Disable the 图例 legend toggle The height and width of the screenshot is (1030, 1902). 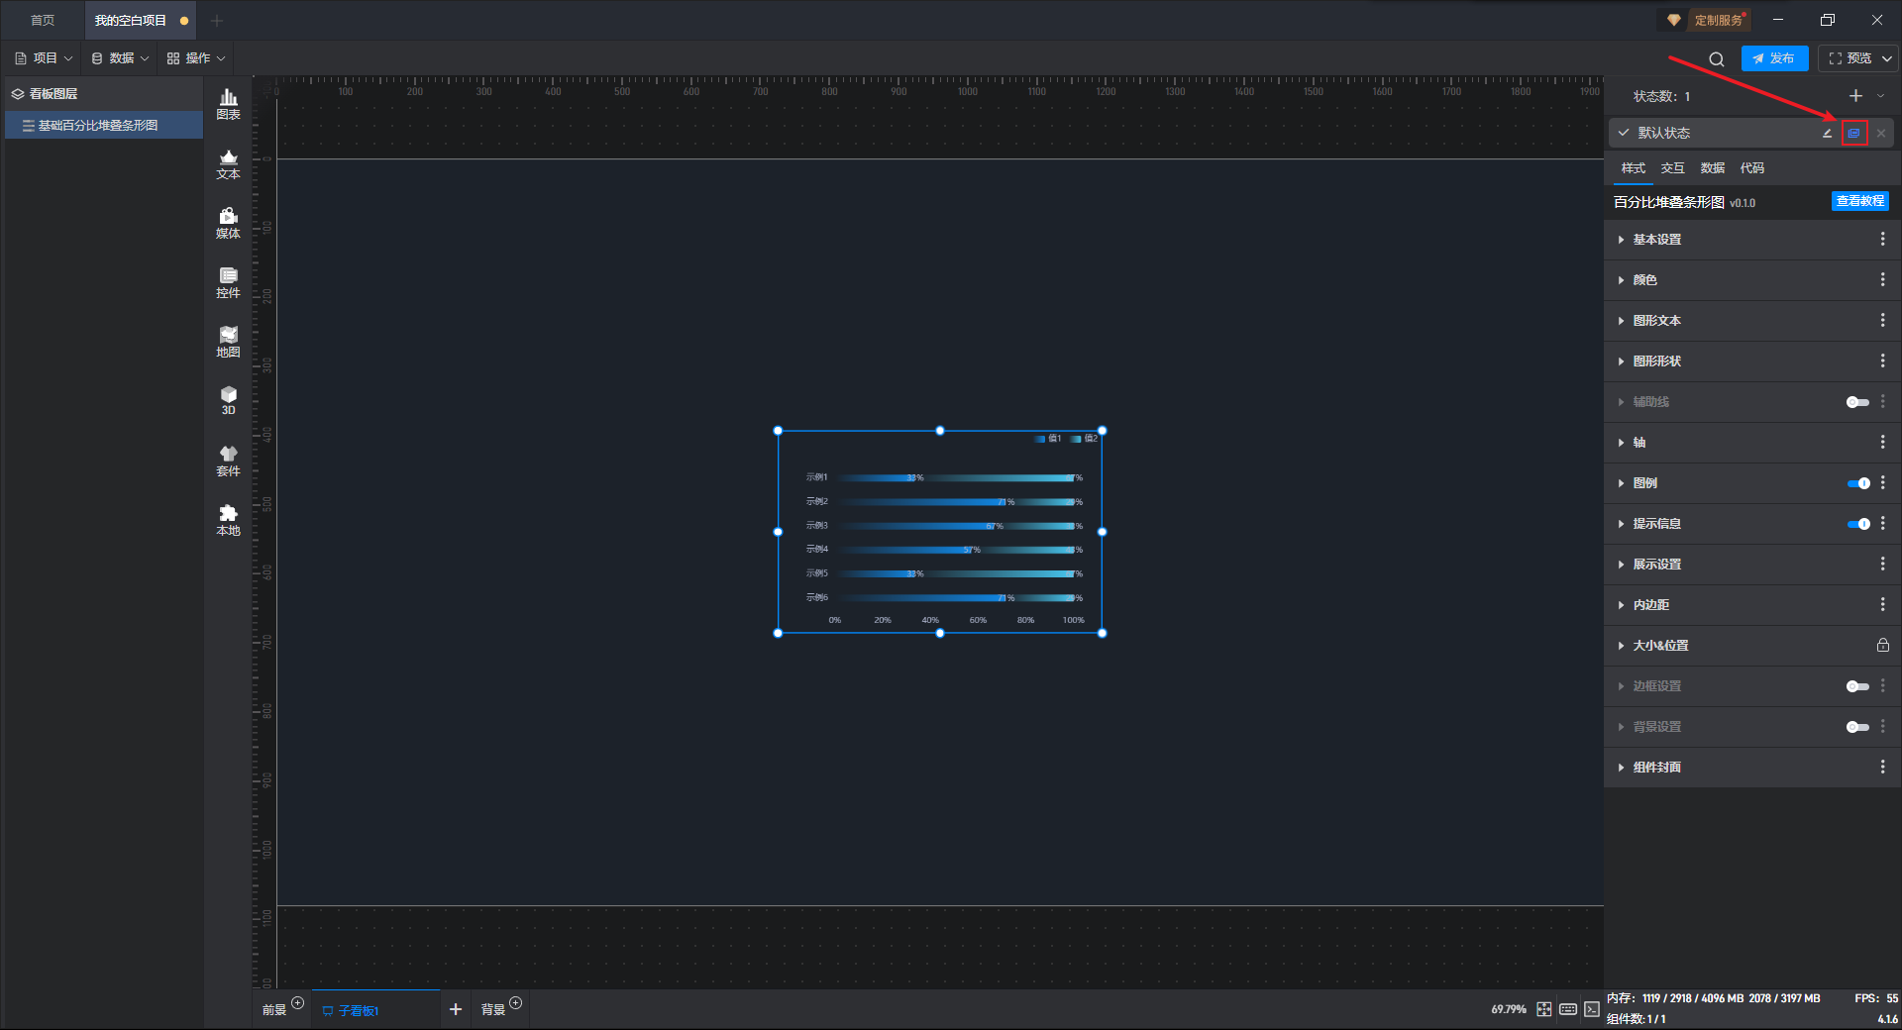1857,483
